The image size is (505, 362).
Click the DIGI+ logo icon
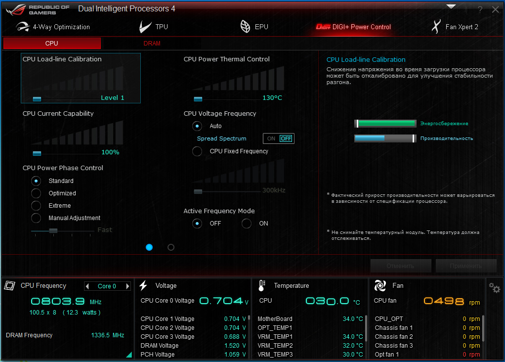(x=323, y=27)
